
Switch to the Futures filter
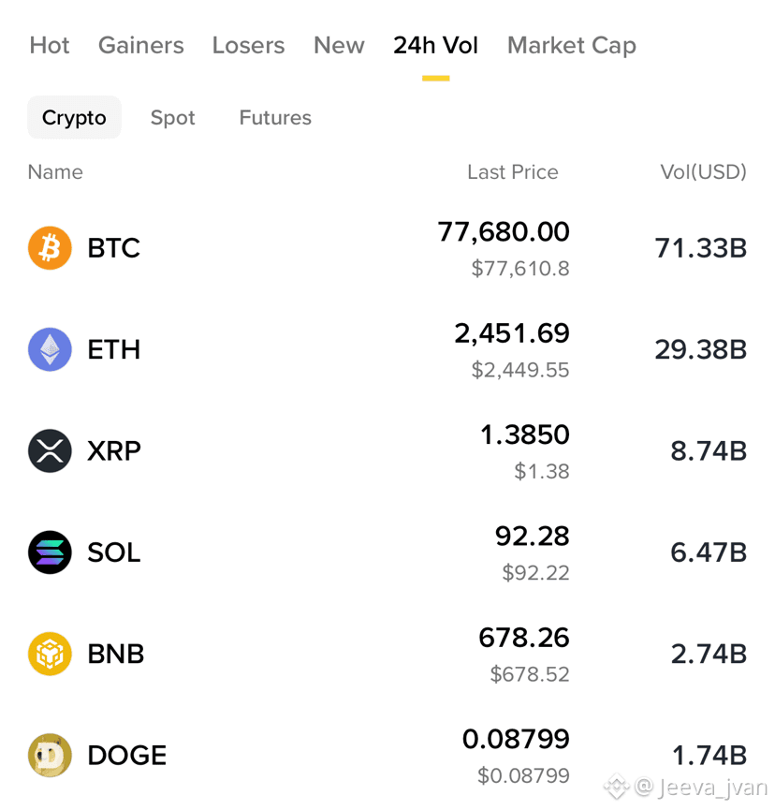pyautogui.click(x=275, y=118)
